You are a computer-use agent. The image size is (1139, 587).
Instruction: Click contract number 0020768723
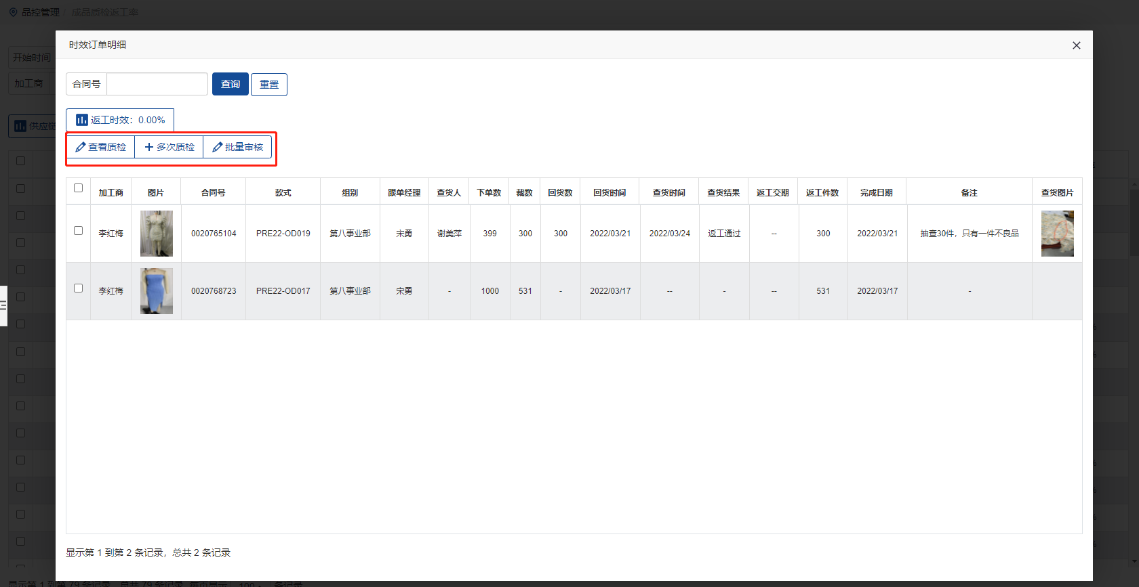(x=214, y=291)
